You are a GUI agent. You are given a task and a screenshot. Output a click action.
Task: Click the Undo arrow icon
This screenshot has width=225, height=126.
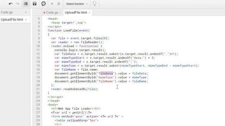coord(11,4)
